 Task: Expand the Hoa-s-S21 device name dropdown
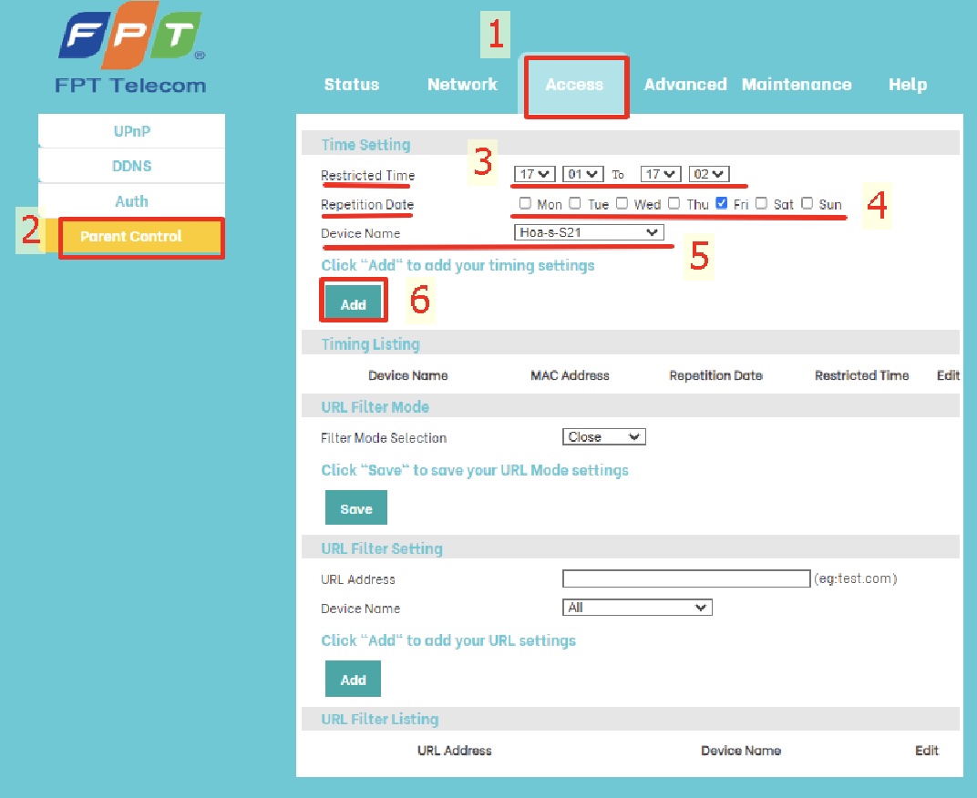(588, 233)
